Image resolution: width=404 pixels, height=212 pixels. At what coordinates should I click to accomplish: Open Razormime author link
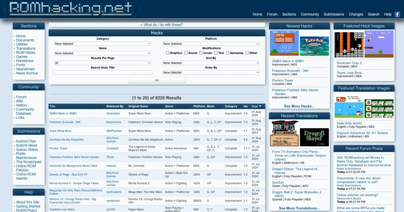pyautogui.click(x=114, y=122)
